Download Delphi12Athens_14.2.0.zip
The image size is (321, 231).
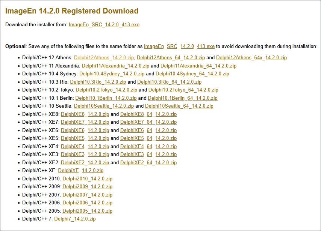(x=104, y=58)
